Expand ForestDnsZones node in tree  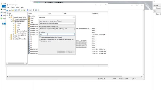coord(13,33)
